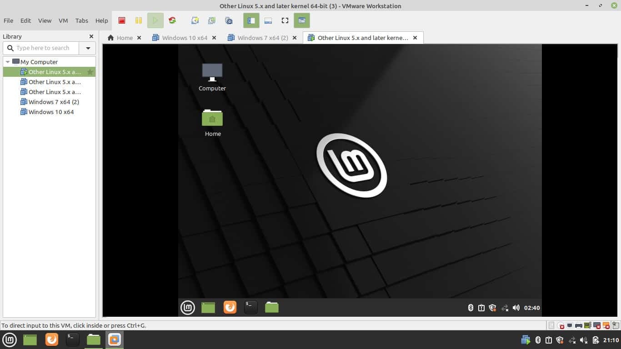Screen dimensions: 621x349
Task: Click the red Power Off VM button
Action: pos(122,20)
